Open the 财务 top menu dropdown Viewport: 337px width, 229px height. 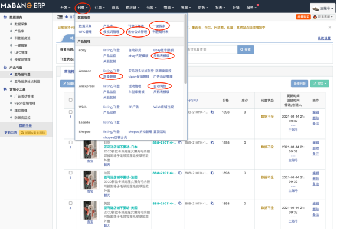click(x=203, y=8)
